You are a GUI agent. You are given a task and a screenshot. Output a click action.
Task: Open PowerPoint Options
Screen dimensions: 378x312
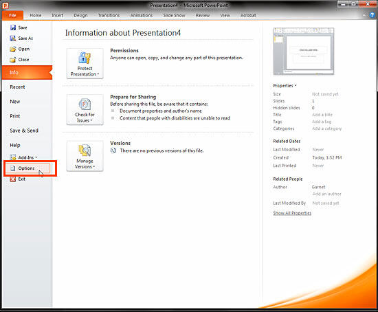pyautogui.click(x=28, y=168)
